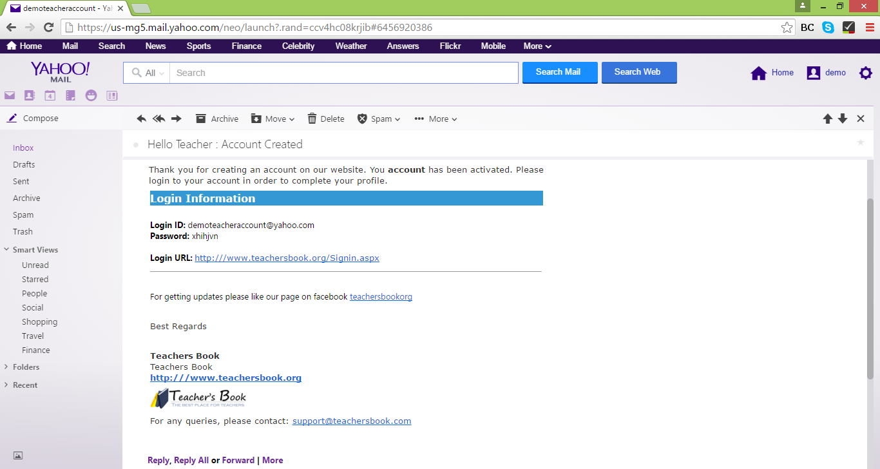Click the purple Home house icon
Image resolution: width=880 pixels, height=469 pixels.
point(759,73)
